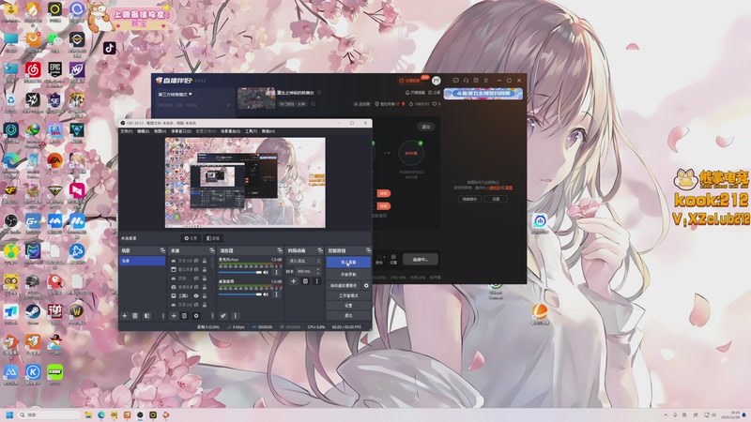Open the TikTok desktop shortcut
The image size is (751, 422).
pos(109,48)
